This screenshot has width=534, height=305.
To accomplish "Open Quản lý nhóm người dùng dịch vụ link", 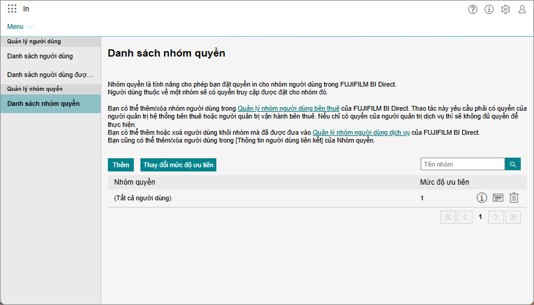I will pos(361,132).
